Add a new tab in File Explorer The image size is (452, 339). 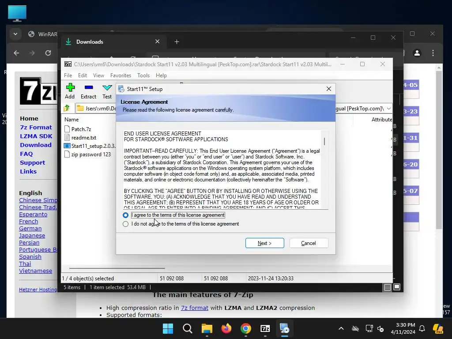point(177,42)
